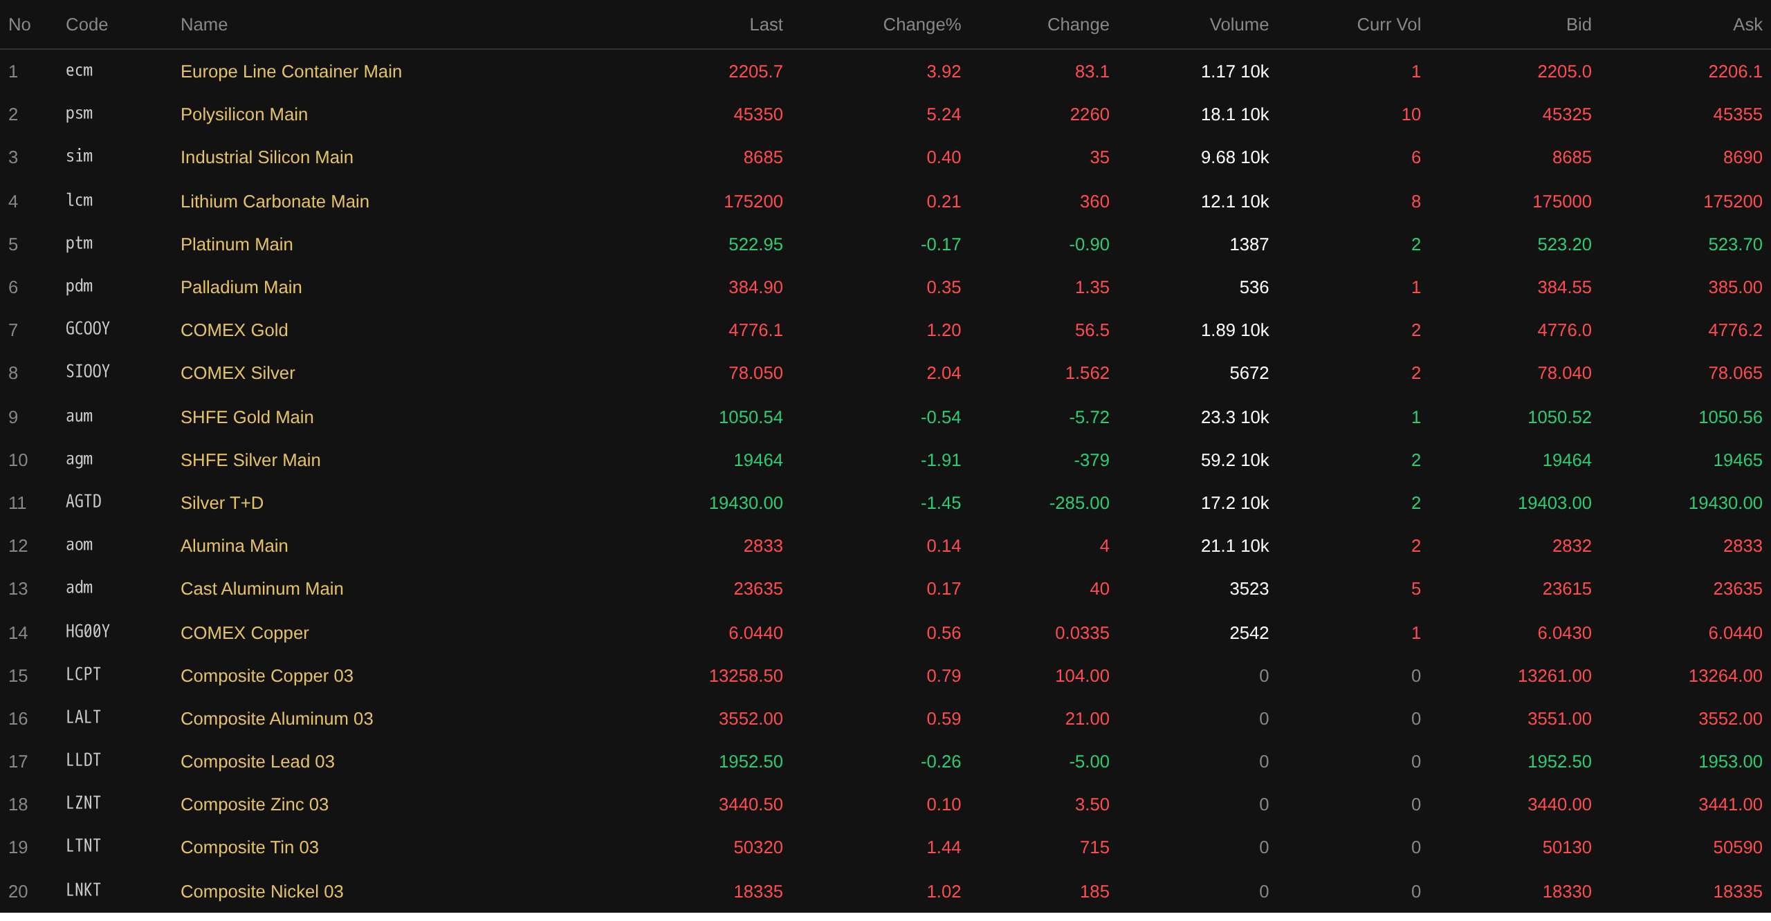Click the COMEX Silver contract name
Viewport: 1771px width, 921px height.
237,373
